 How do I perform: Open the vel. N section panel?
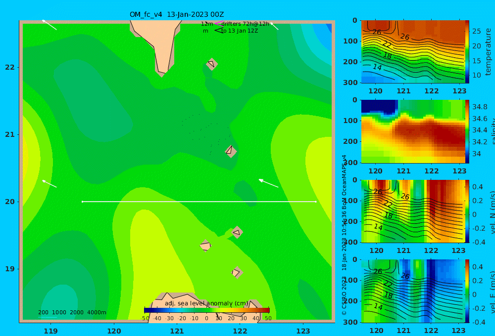413,211
